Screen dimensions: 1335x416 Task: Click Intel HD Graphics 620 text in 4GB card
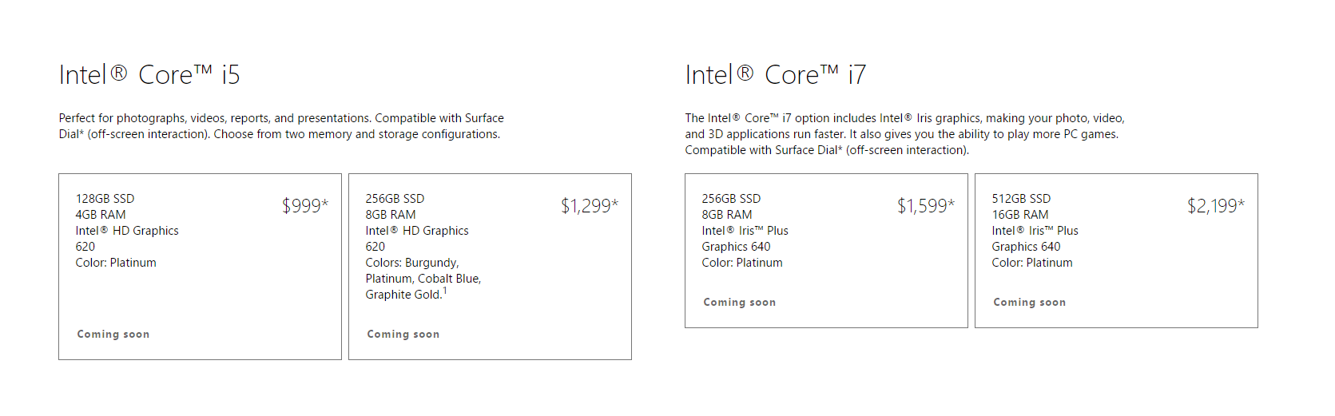[127, 239]
